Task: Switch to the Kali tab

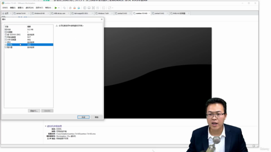Action: click(x=81, y=13)
